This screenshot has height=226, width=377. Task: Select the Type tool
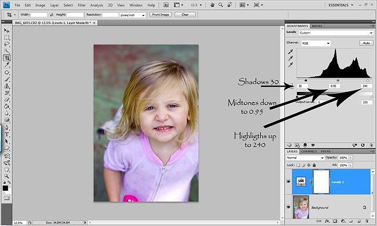7,135
